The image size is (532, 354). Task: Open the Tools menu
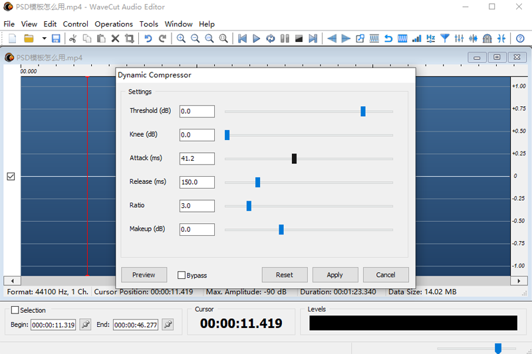click(149, 24)
